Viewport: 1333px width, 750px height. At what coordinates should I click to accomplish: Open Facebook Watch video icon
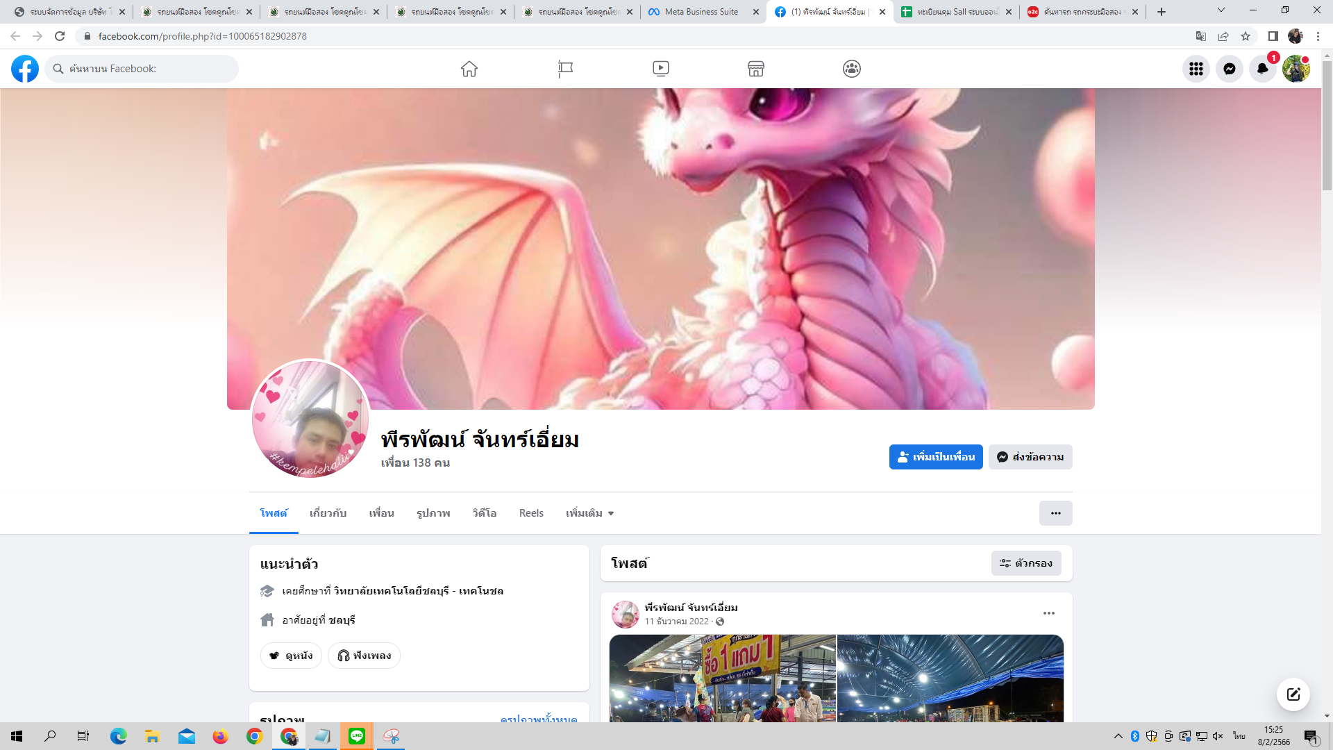click(660, 69)
